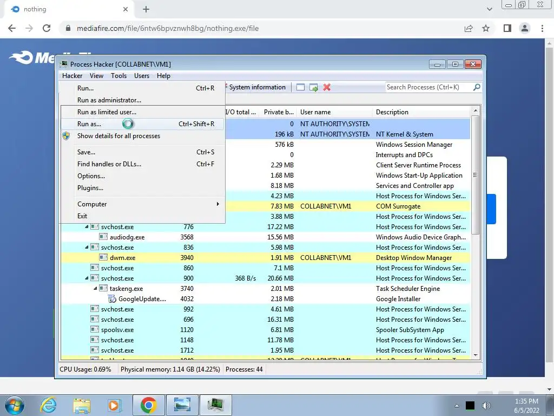The width and height of the screenshot is (554, 416).
Task: Collapse the svchost.exe 776 tree node
Action: point(87,227)
